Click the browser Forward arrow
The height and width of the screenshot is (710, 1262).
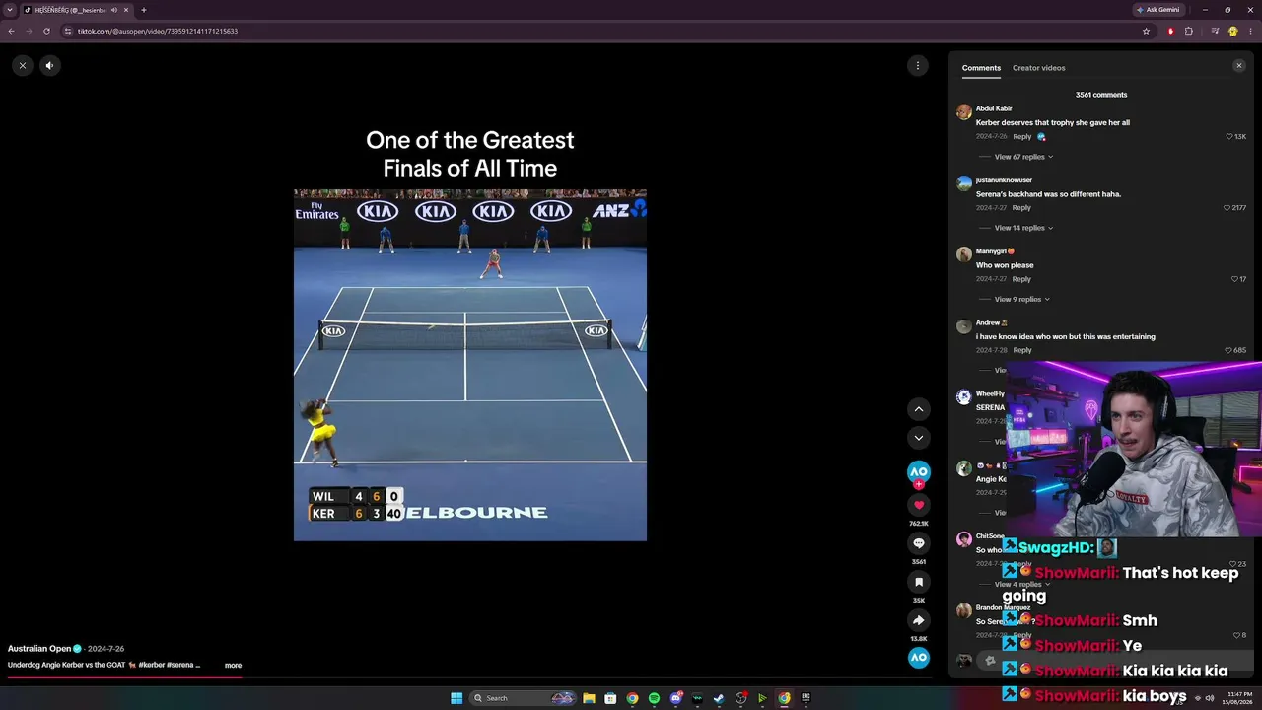pyautogui.click(x=29, y=31)
